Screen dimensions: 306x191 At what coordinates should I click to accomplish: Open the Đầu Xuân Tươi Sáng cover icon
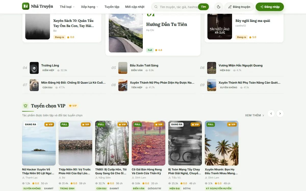123,68
